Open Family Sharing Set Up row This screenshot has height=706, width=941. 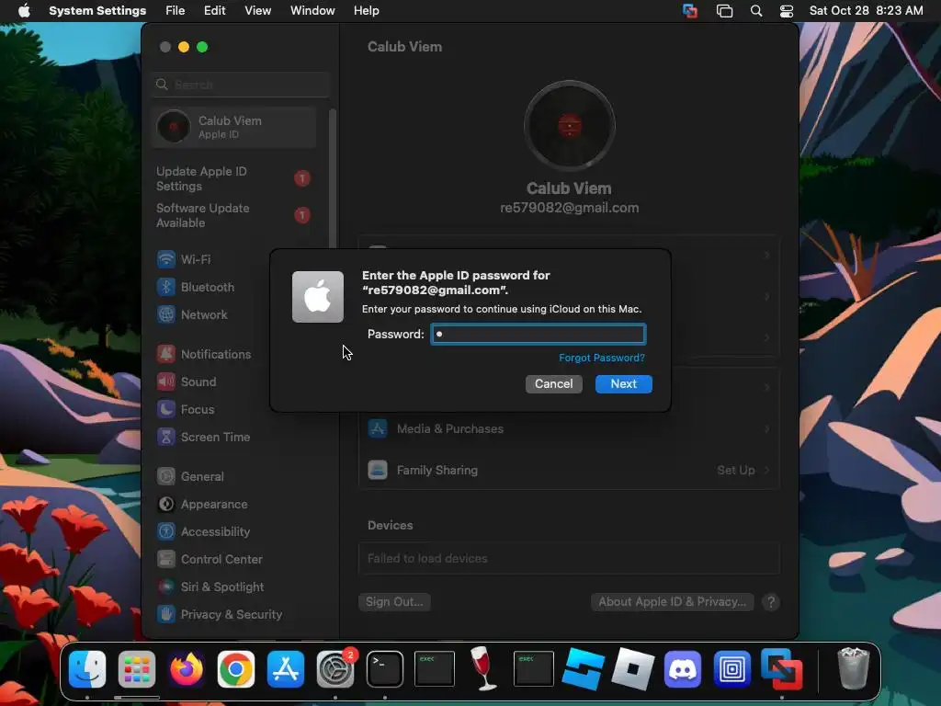coord(569,470)
